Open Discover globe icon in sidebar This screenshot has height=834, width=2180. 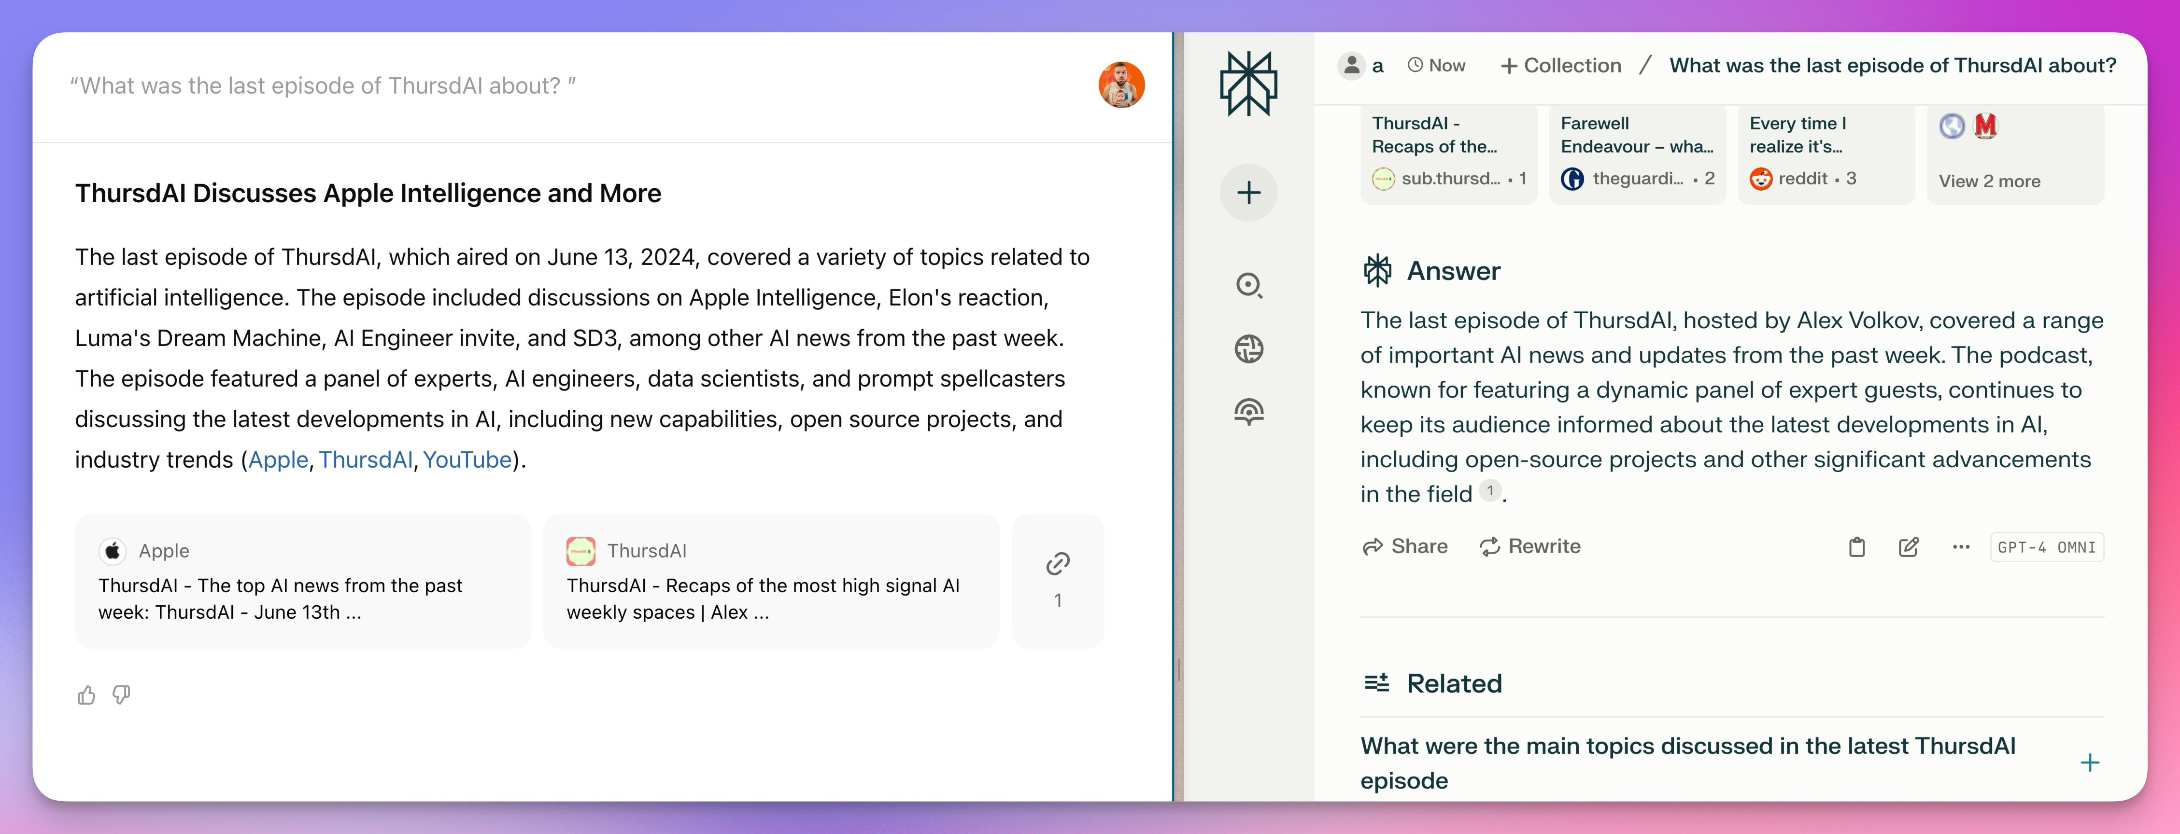coord(1249,348)
